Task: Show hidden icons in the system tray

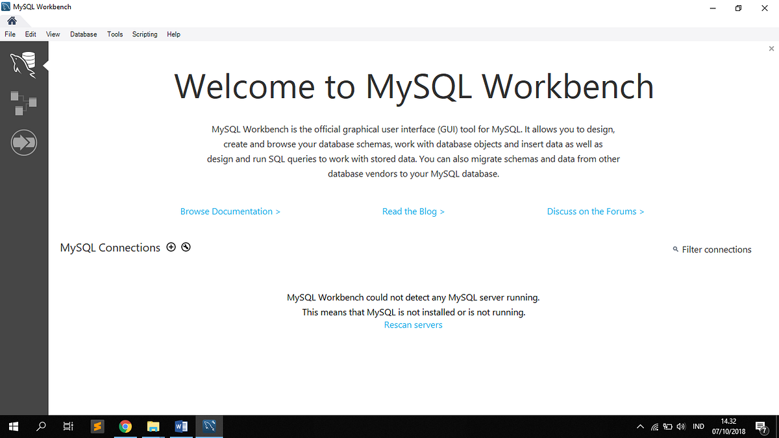Action: coord(639,426)
